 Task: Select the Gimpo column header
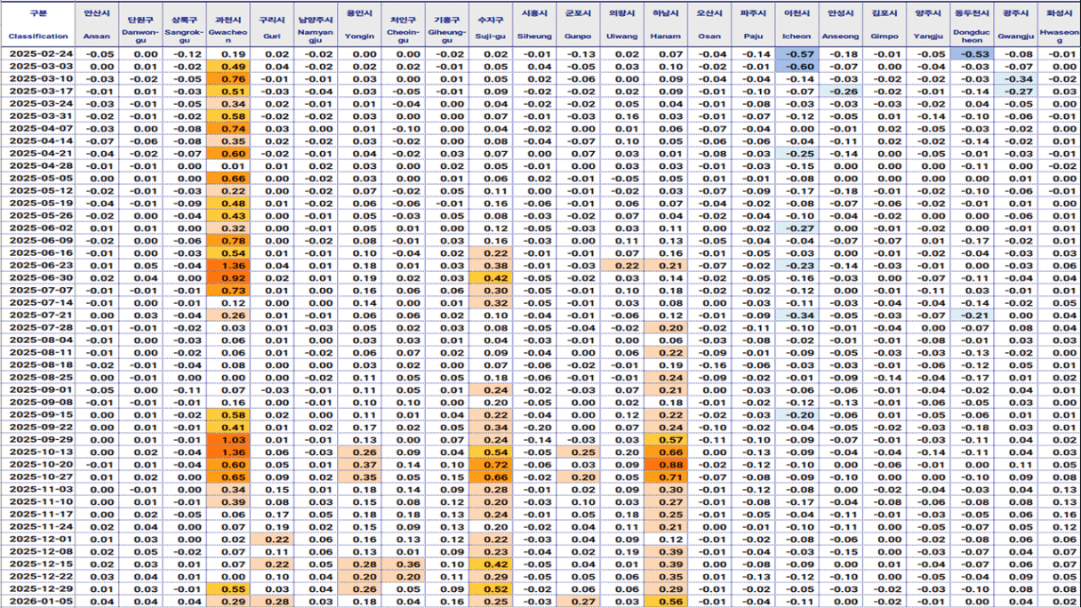tap(883, 25)
